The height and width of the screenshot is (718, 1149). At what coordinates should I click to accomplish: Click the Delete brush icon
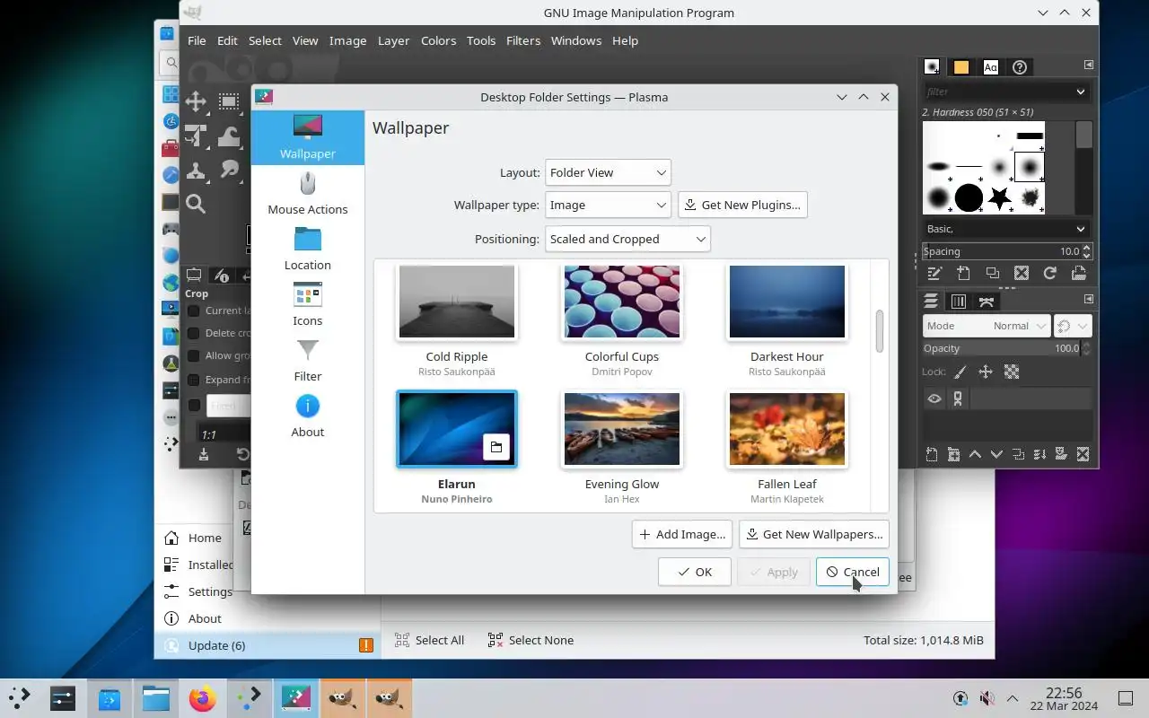coord(1021,273)
